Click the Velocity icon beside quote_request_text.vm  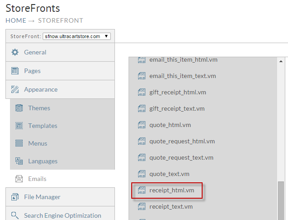coord(142,157)
